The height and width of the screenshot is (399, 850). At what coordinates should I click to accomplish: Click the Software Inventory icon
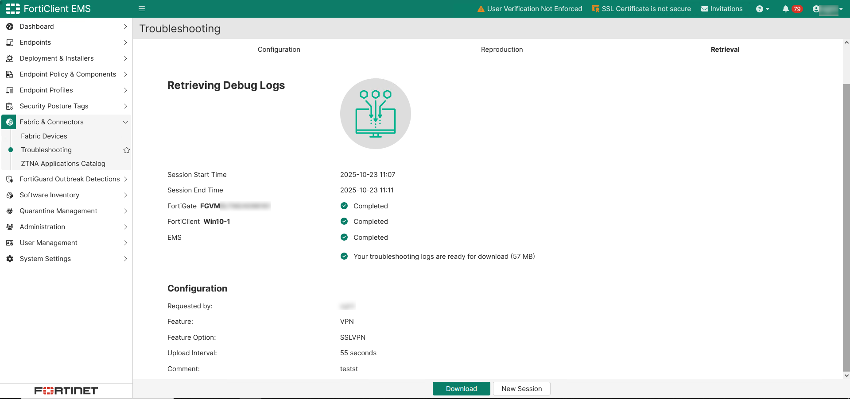10,195
